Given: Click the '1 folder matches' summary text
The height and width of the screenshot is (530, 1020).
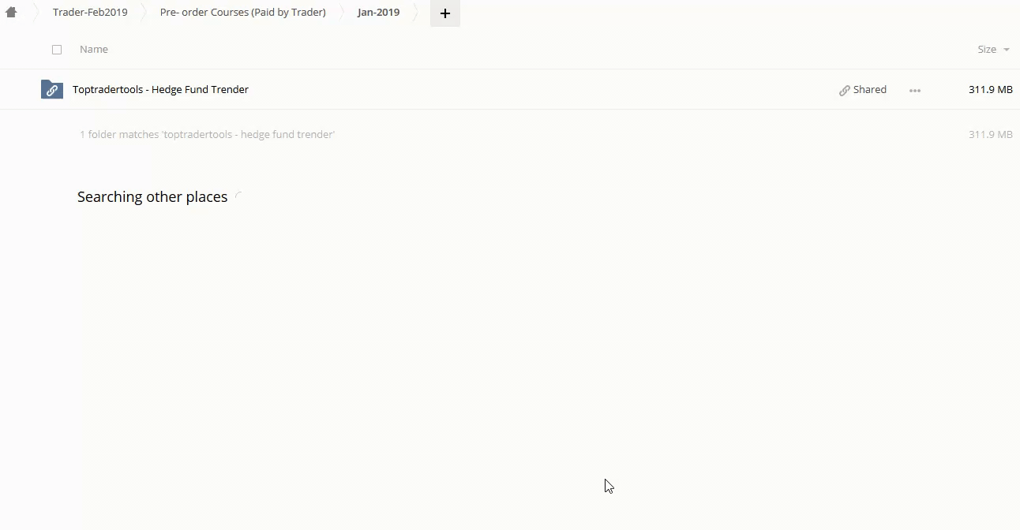Looking at the screenshot, I should 207,135.
